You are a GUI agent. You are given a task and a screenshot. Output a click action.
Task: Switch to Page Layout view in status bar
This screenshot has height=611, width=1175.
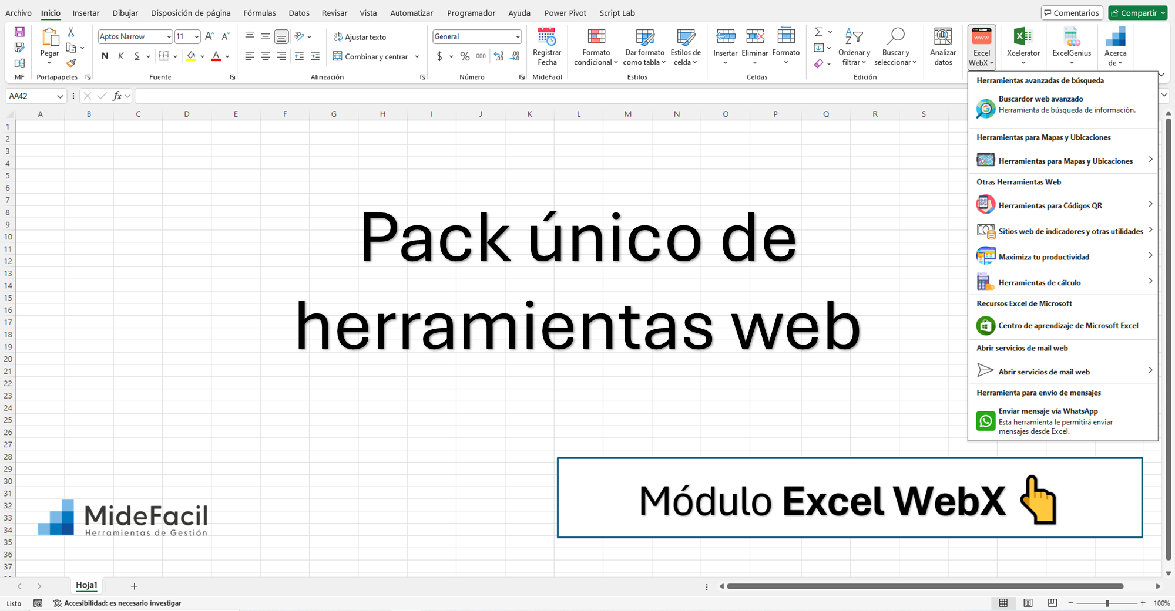click(1028, 603)
